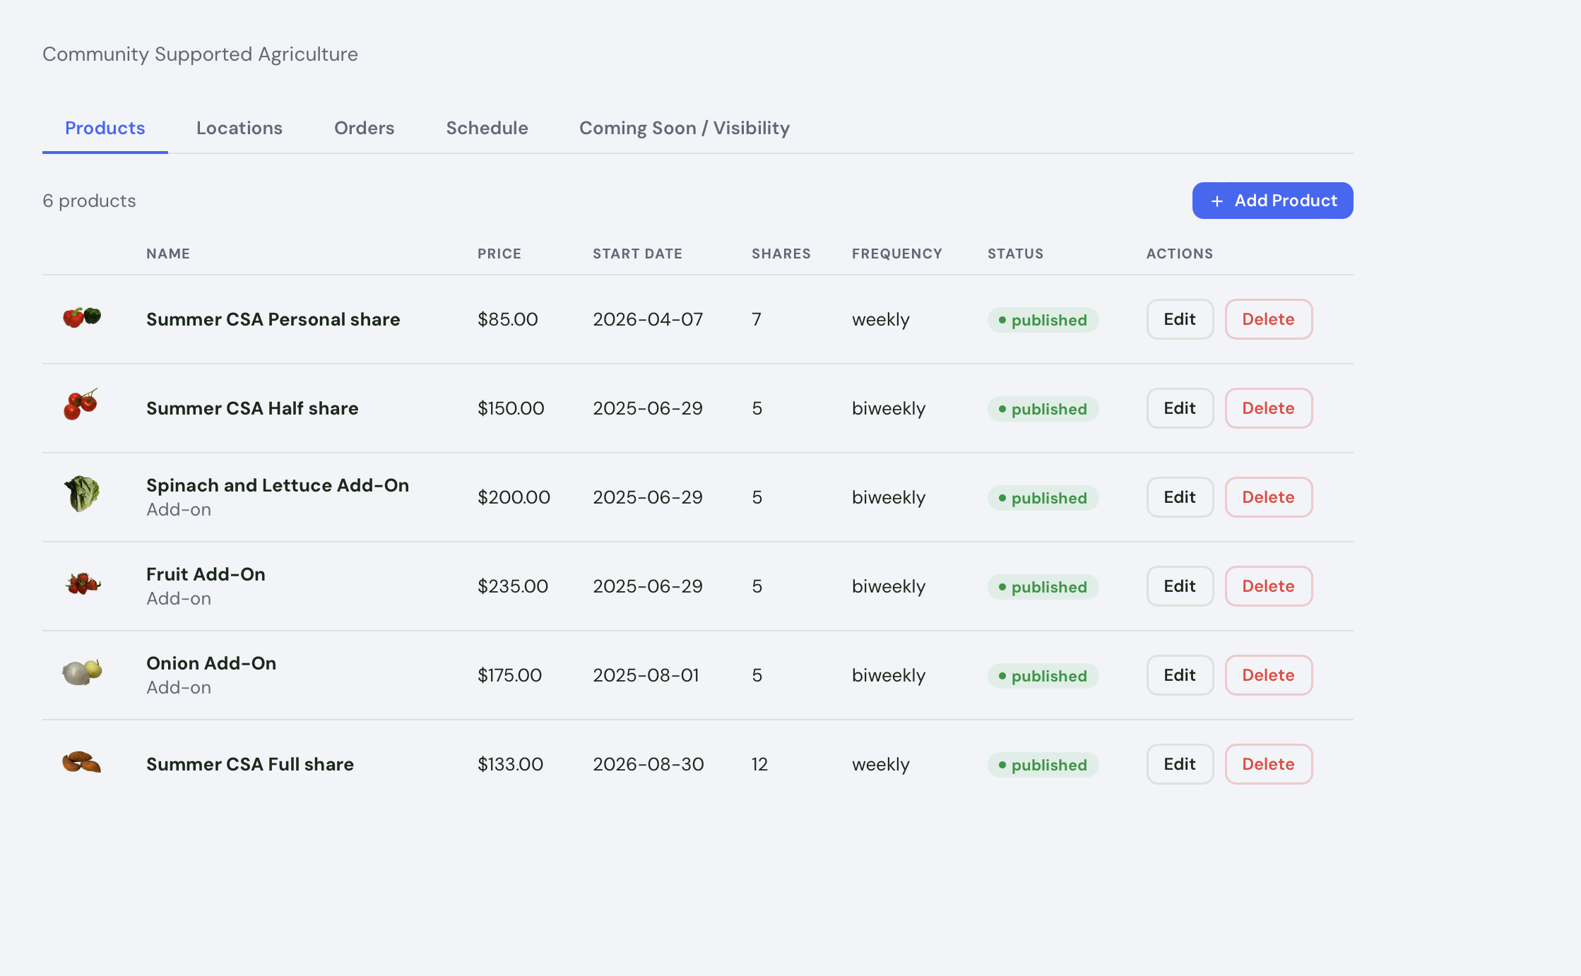Click the PRICE column header
Viewport: 1581px width, 976px height.
[499, 254]
